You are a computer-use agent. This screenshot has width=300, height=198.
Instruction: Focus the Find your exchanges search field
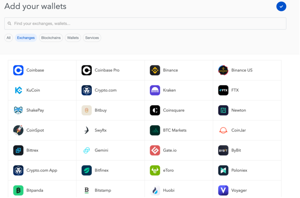click(145, 24)
